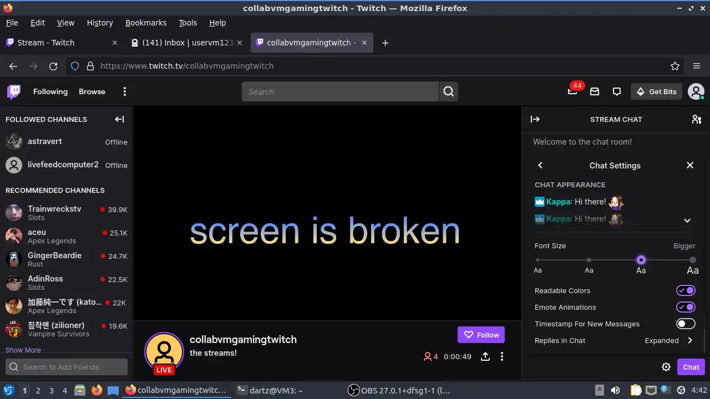Open the user avatar menu
The height and width of the screenshot is (399, 710).
click(x=696, y=91)
